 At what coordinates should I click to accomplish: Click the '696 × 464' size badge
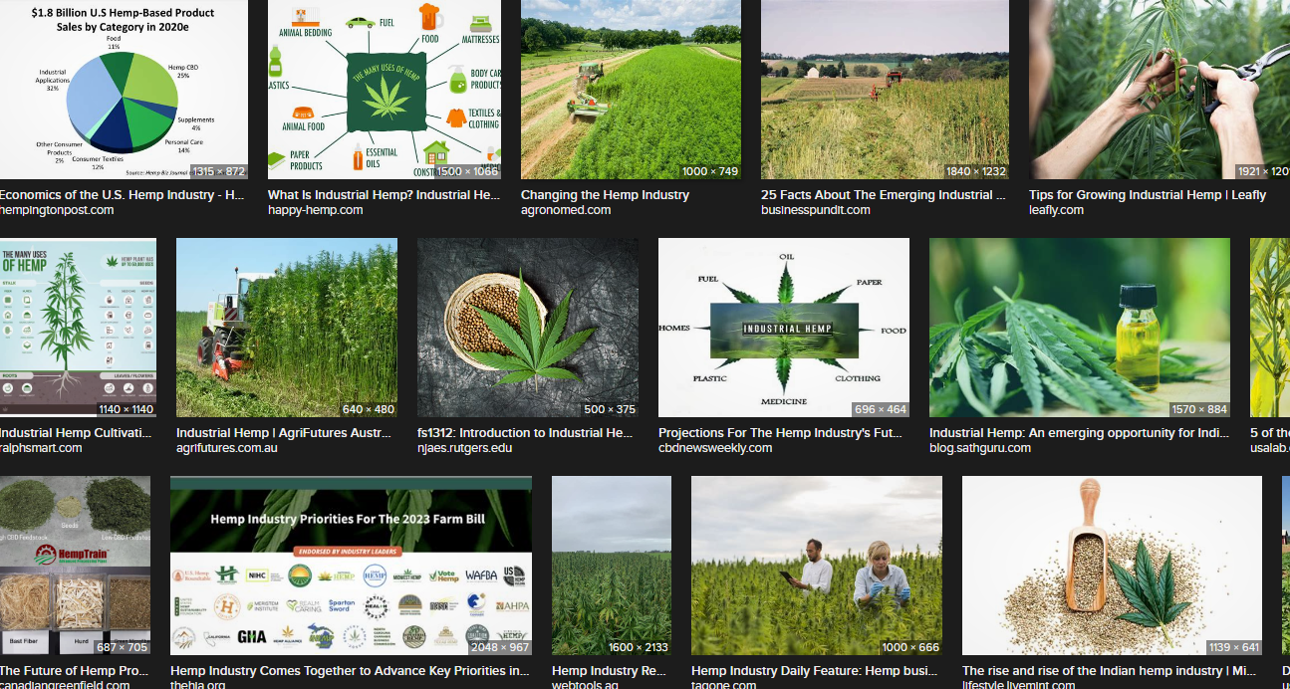point(881,409)
